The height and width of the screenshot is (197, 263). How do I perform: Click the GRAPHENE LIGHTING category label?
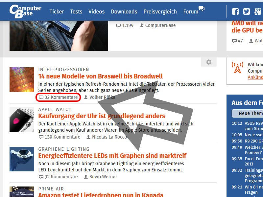[64, 149]
